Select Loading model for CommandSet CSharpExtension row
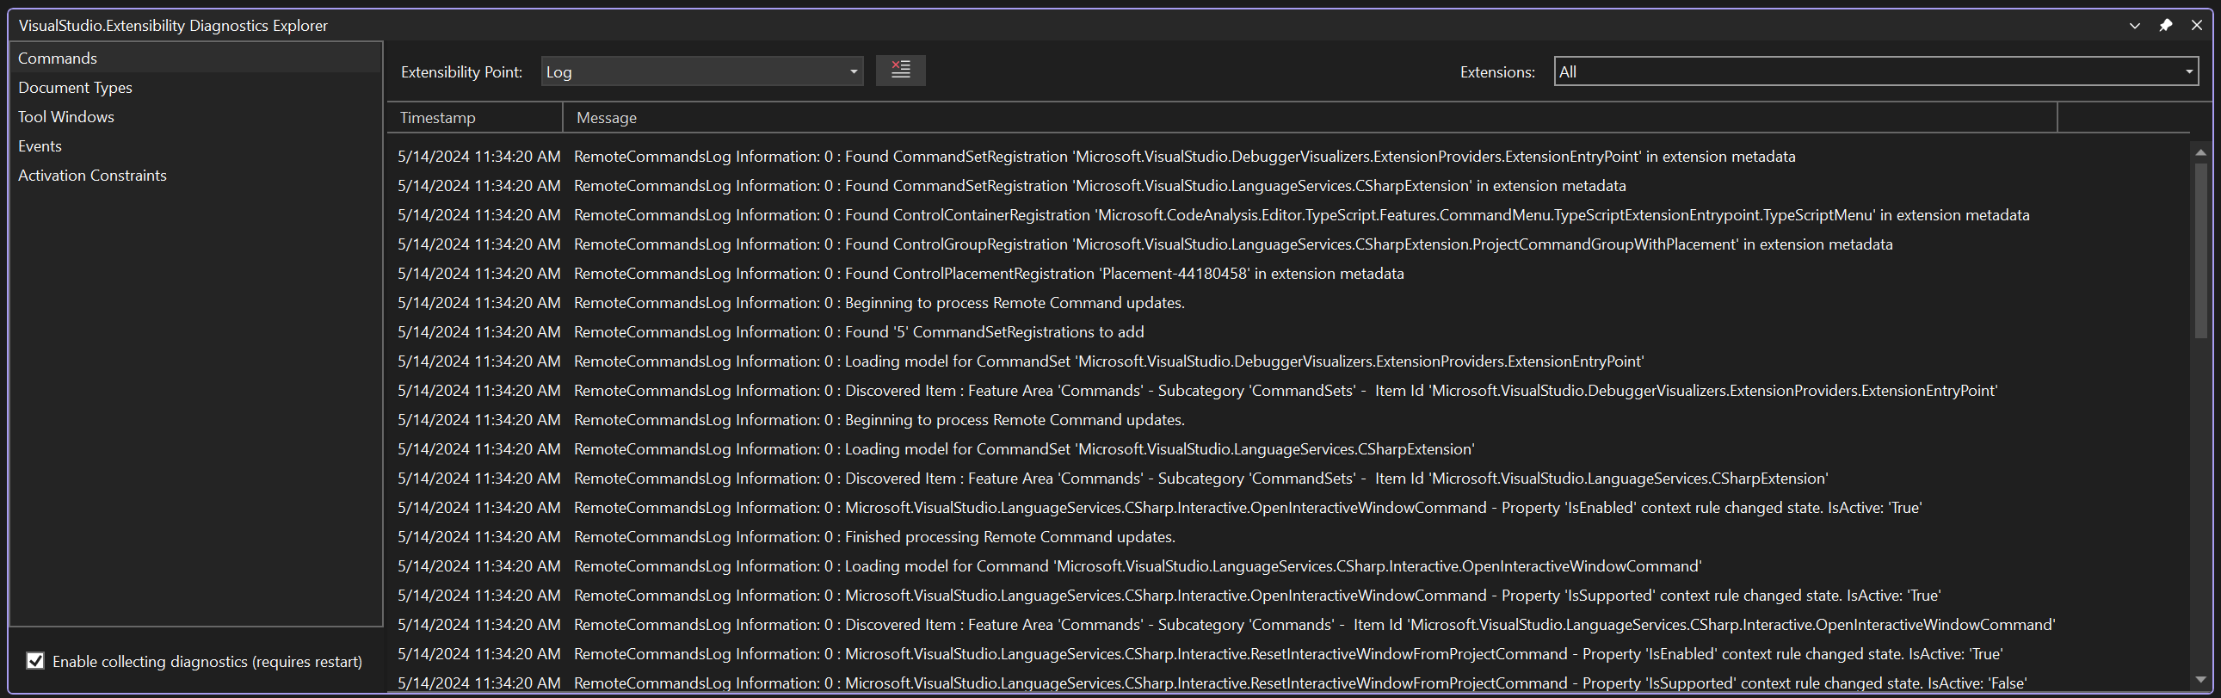The image size is (2221, 698). coord(1288,448)
